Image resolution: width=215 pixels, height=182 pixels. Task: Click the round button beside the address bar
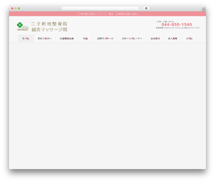(x=146, y=8)
